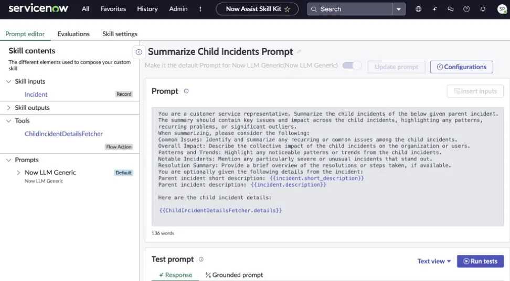
Task: Select the ChildIncidentDetailsFetcher tool link
Action: point(63,134)
